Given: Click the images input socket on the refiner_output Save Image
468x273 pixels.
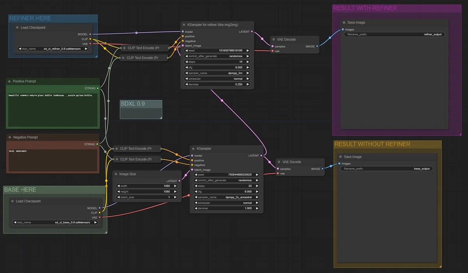Looking at the screenshot, I should pyautogui.click(x=343, y=30).
